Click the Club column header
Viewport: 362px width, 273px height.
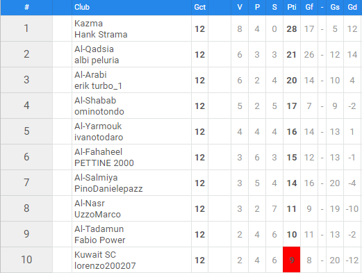click(82, 7)
